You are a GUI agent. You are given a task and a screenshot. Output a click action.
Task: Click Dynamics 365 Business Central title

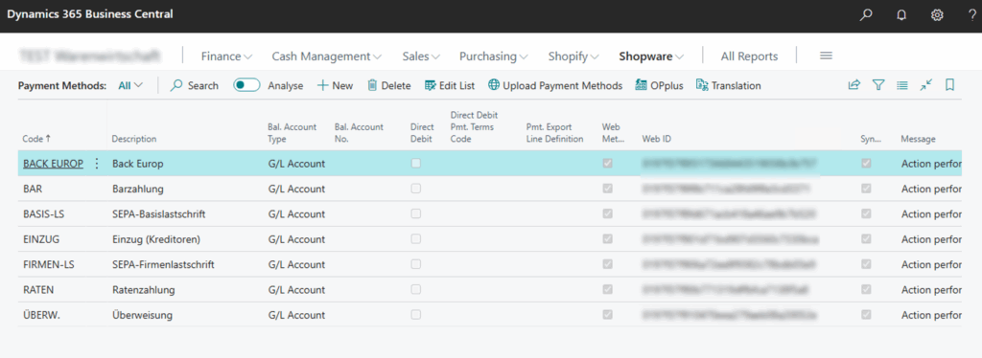tap(89, 13)
